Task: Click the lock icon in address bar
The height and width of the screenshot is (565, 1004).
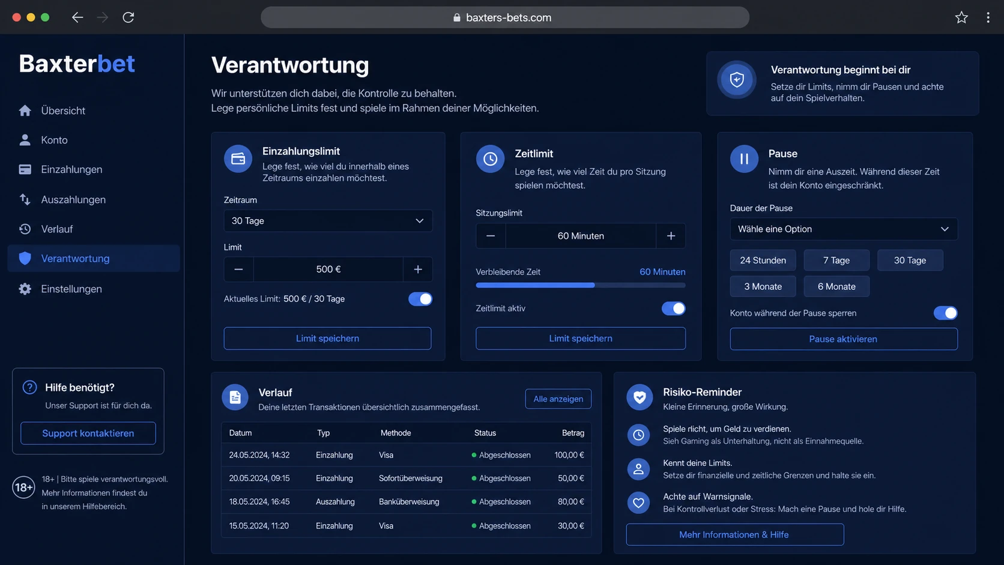Action: [457, 17]
